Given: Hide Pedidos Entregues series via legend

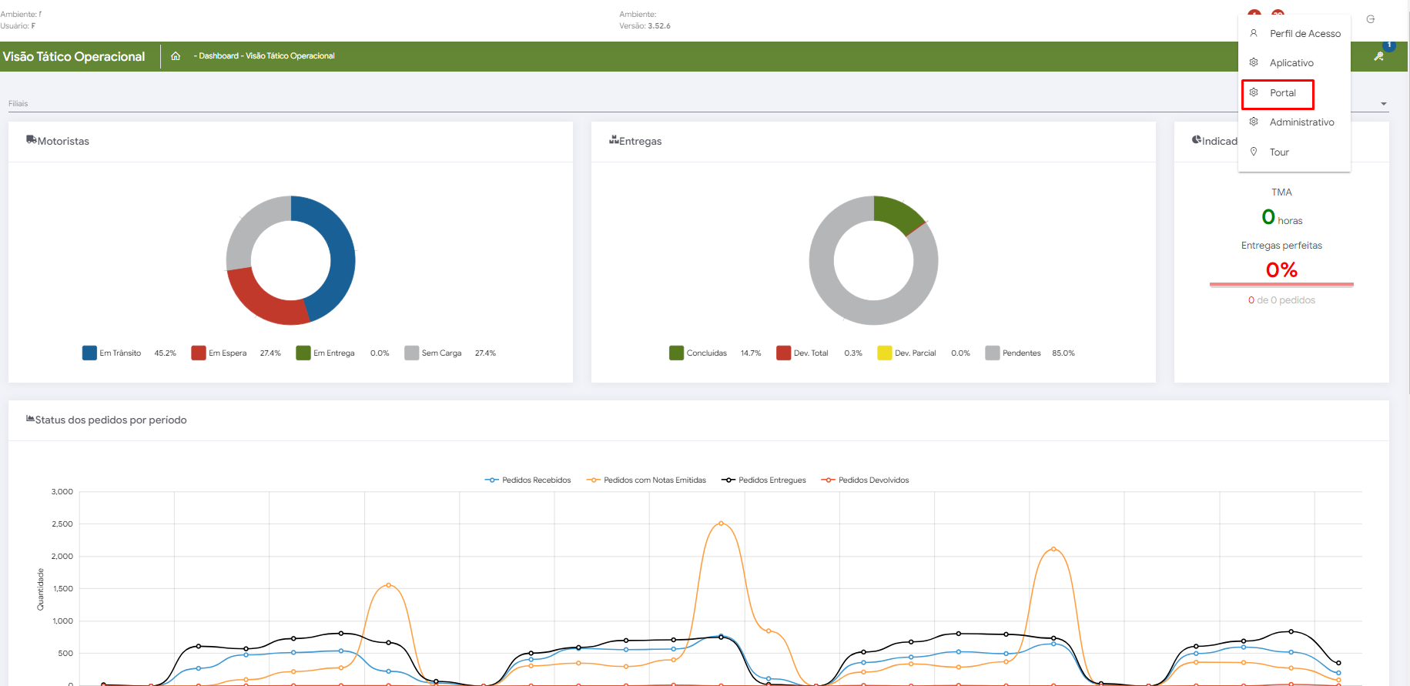Looking at the screenshot, I should pos(764,480).
